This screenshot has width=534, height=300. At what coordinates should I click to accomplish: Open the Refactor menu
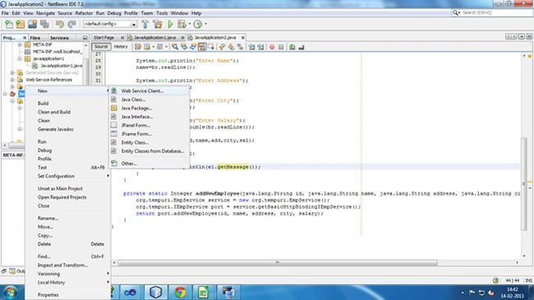[84, 13]
